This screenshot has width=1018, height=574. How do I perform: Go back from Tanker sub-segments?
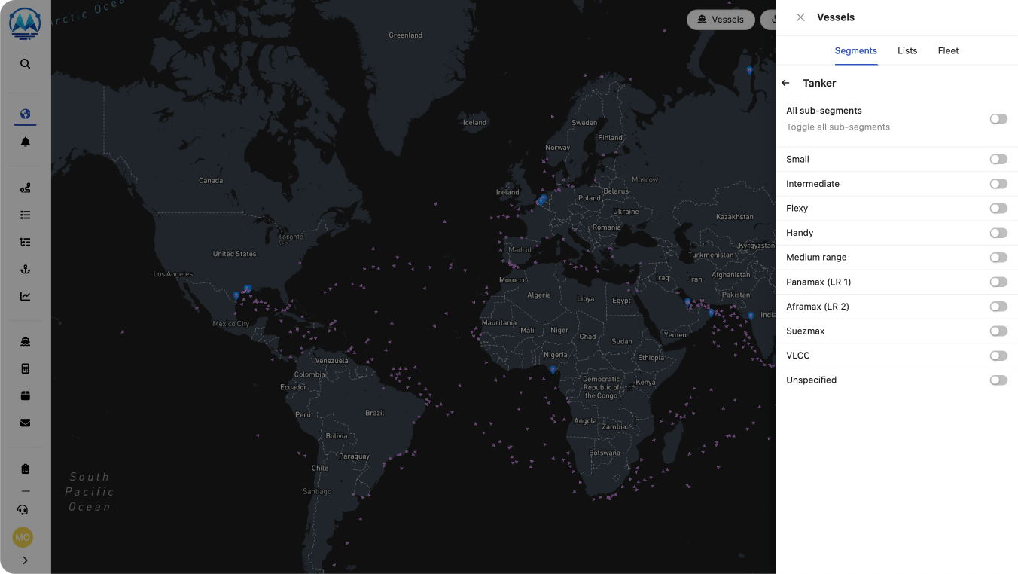pos(785,83)
